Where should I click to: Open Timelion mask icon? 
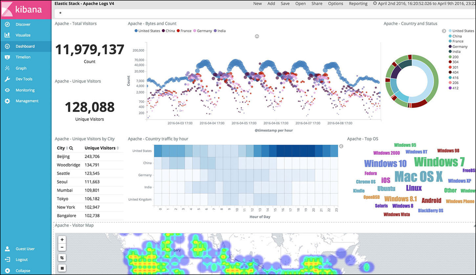point(8,57)
